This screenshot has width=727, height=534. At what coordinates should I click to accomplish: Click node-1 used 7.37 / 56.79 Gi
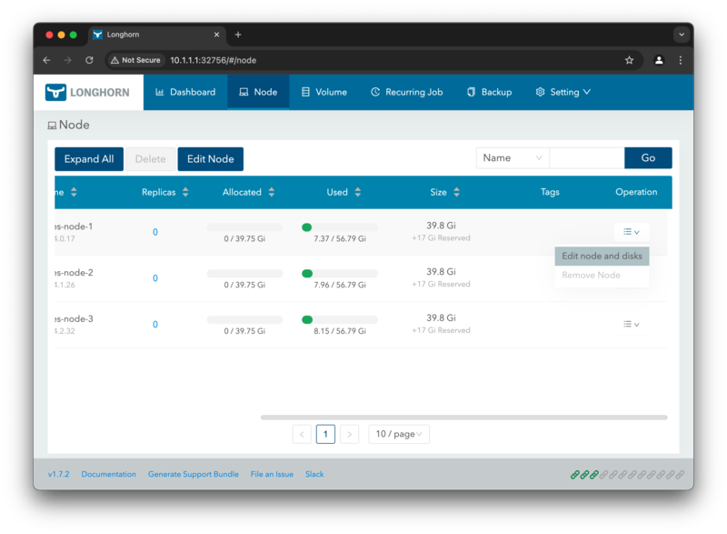point(340,239)
